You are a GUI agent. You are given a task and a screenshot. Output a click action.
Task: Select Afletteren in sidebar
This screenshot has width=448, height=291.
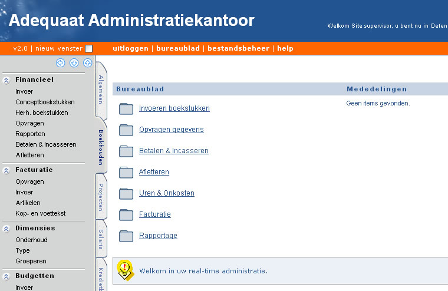[x=29, y=155]
